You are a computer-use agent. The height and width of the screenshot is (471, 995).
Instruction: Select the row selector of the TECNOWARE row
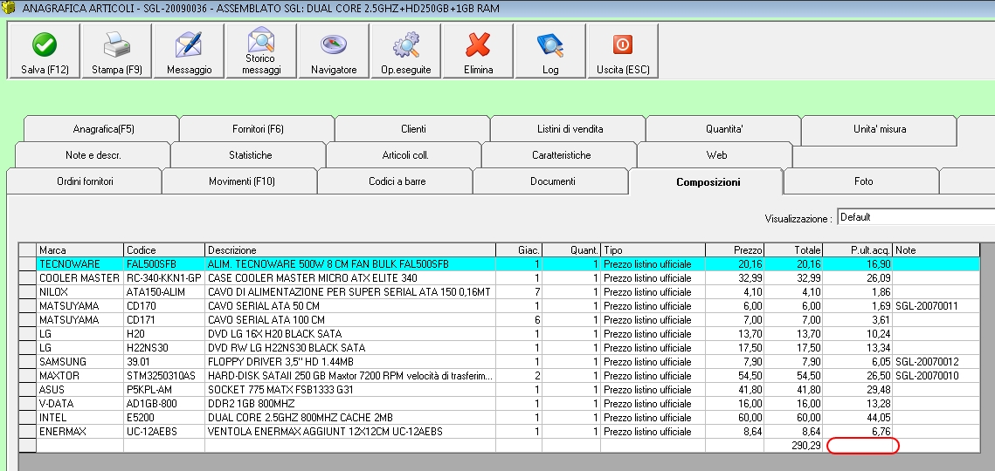pos(27,264)
